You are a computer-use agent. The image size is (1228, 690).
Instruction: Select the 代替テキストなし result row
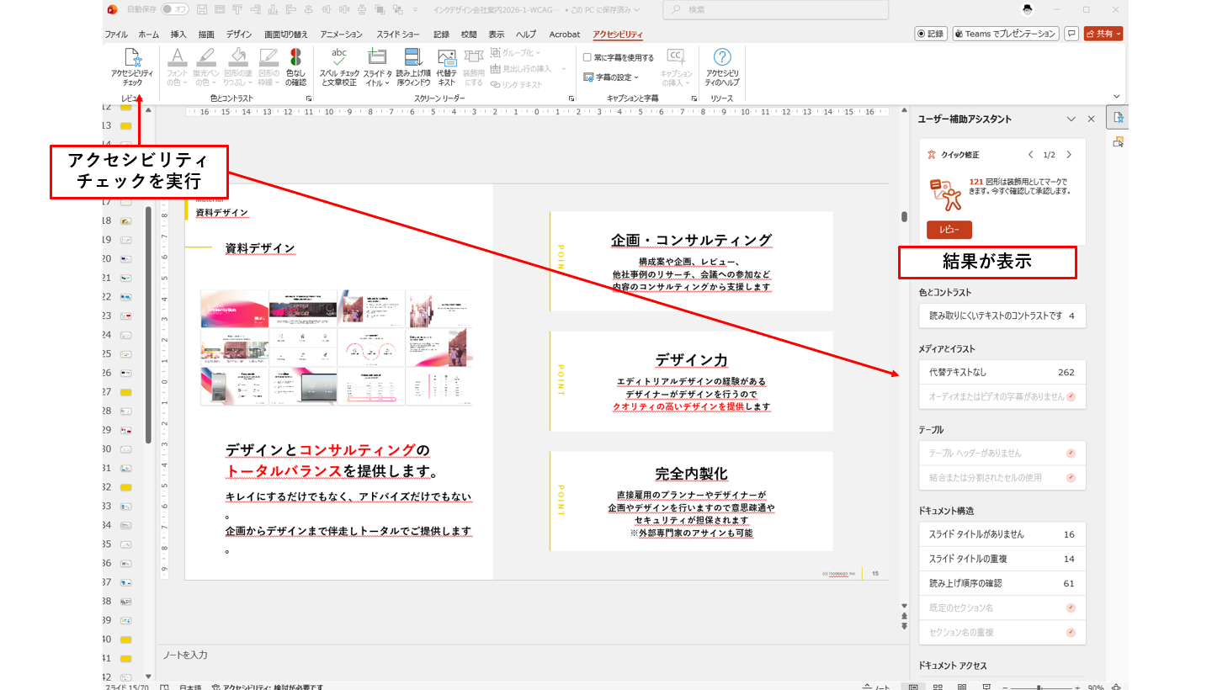coord(1001,372)
